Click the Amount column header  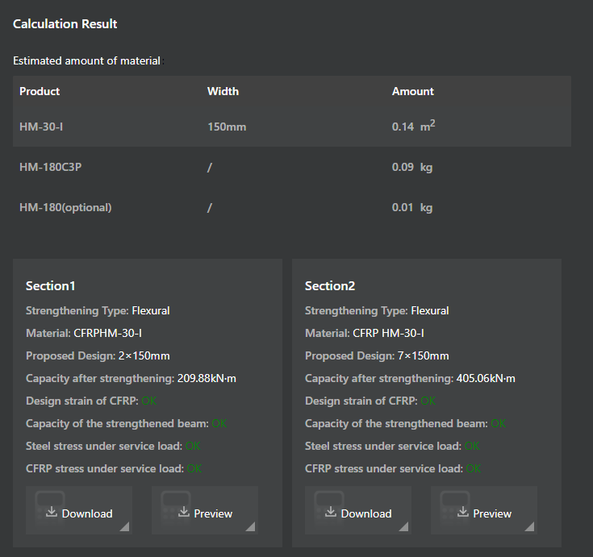(x=412, y=91)
